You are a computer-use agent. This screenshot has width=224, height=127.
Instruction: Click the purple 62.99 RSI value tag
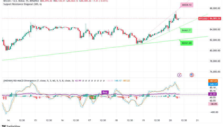[x=213, y=94]
